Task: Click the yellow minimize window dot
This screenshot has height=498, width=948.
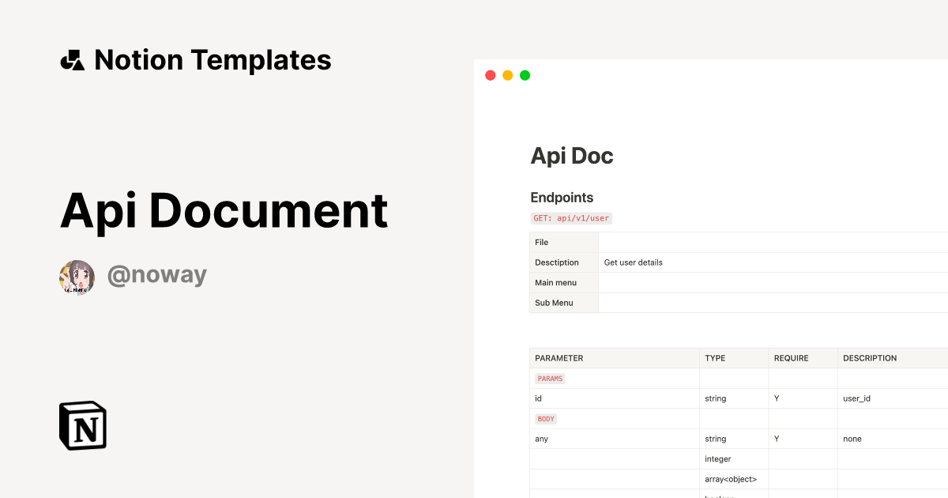Action: [507, 76]
